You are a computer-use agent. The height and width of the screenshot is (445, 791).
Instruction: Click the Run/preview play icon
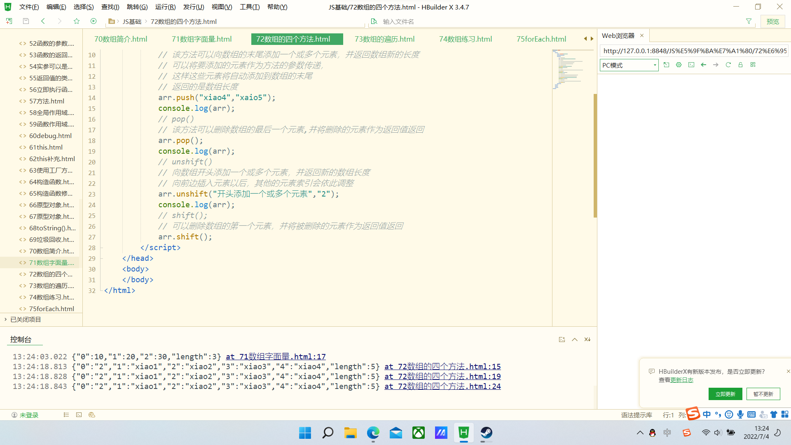94,21
